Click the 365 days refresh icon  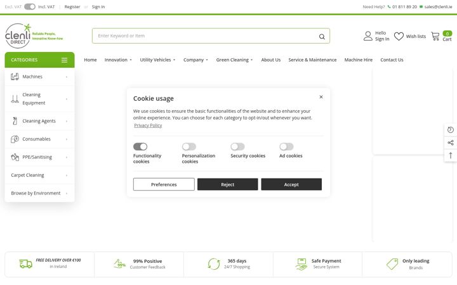coord(214,264)
